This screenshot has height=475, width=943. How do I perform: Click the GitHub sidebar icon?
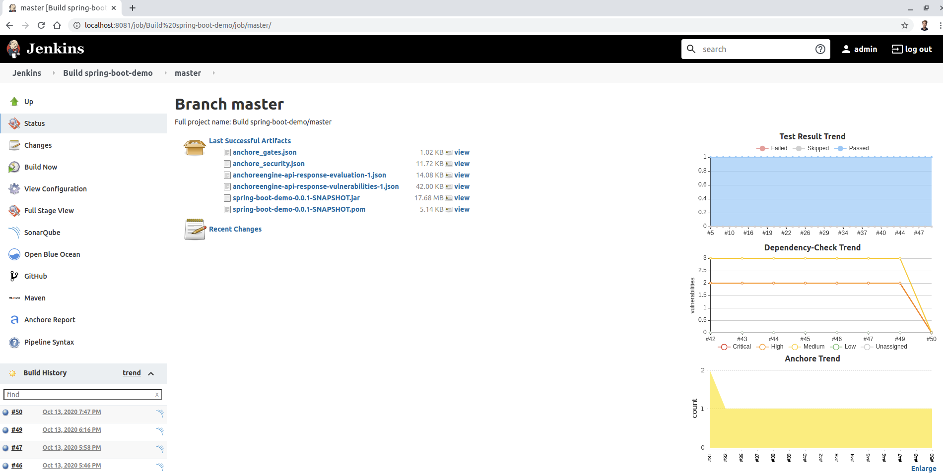click(x=14, y=276)
